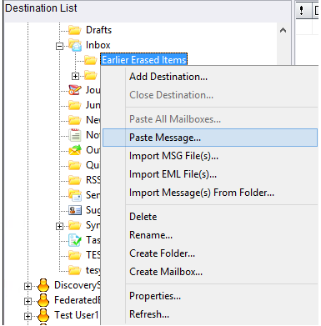Click the Earlier Erased Items folder icon
This screenshot has width=321, height=326.
(x=91, y=60)
